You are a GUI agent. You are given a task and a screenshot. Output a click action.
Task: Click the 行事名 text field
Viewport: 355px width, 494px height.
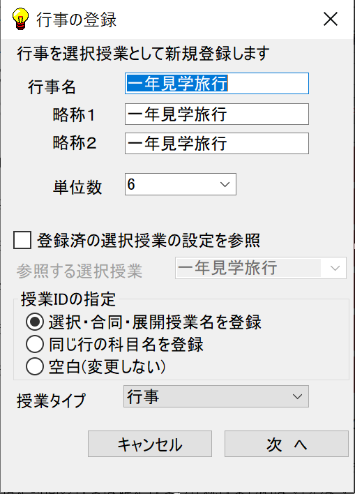coord(217,84)
